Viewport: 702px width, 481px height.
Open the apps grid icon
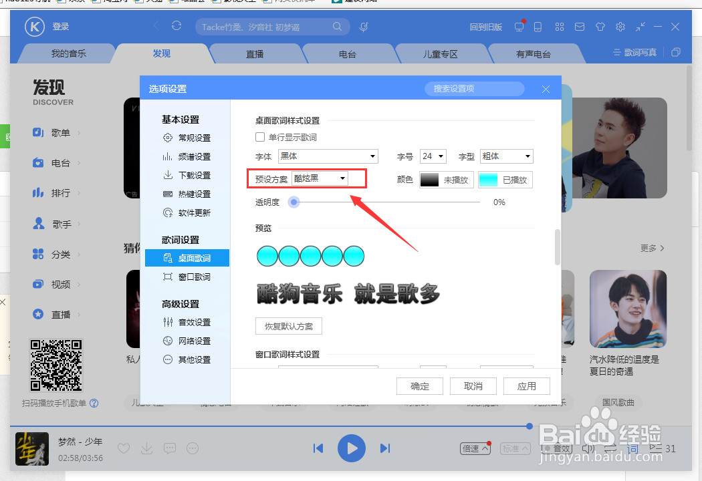[559, 27]
